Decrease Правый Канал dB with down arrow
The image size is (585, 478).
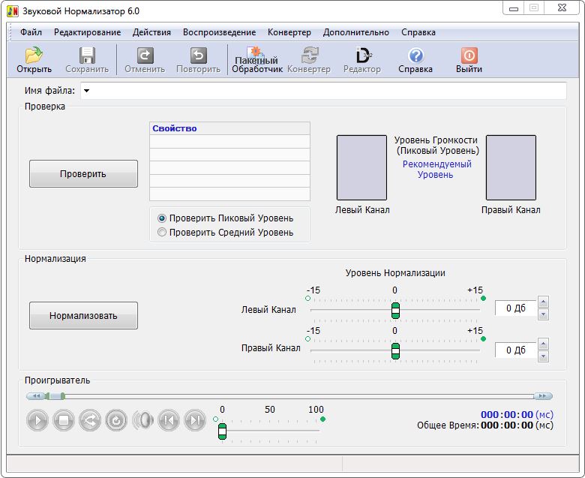click(x=543, y=356)
